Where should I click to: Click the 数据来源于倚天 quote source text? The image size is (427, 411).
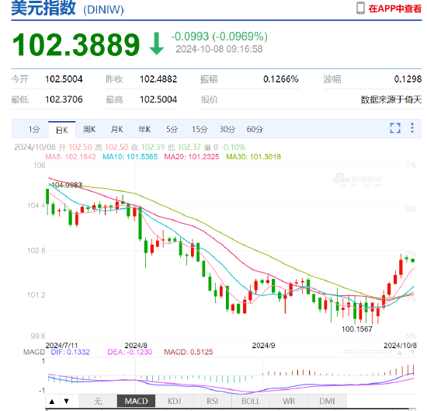click(391, 99)
